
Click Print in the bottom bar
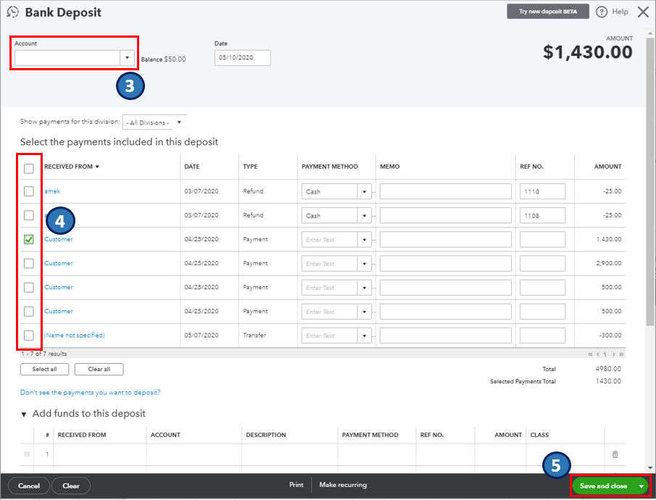(296, 485)
